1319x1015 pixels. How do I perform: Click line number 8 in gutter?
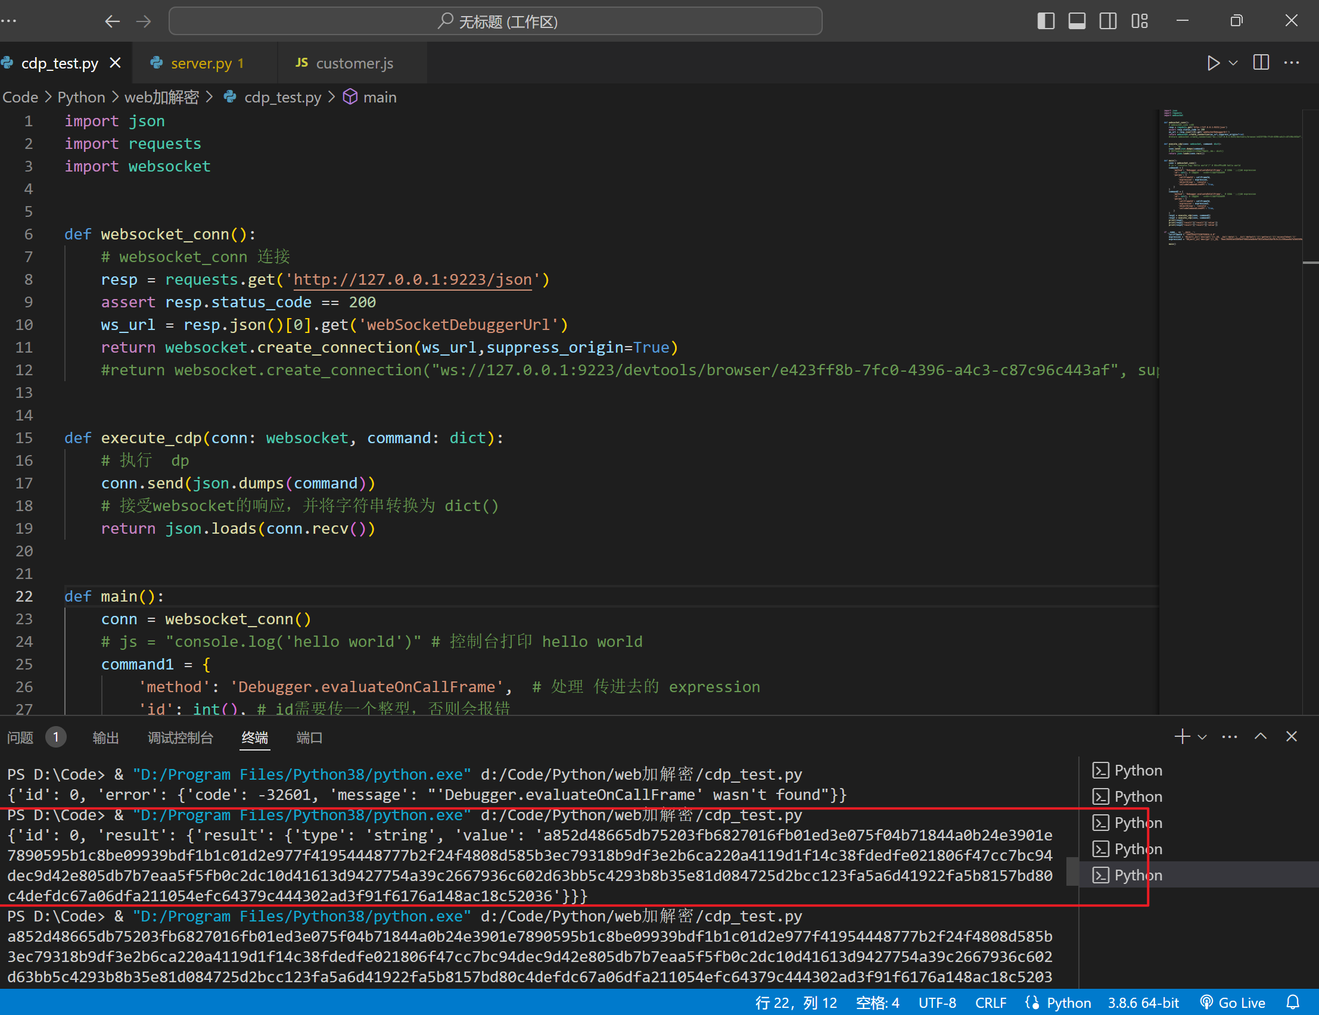pyautogui.click(x=28, y=279)
